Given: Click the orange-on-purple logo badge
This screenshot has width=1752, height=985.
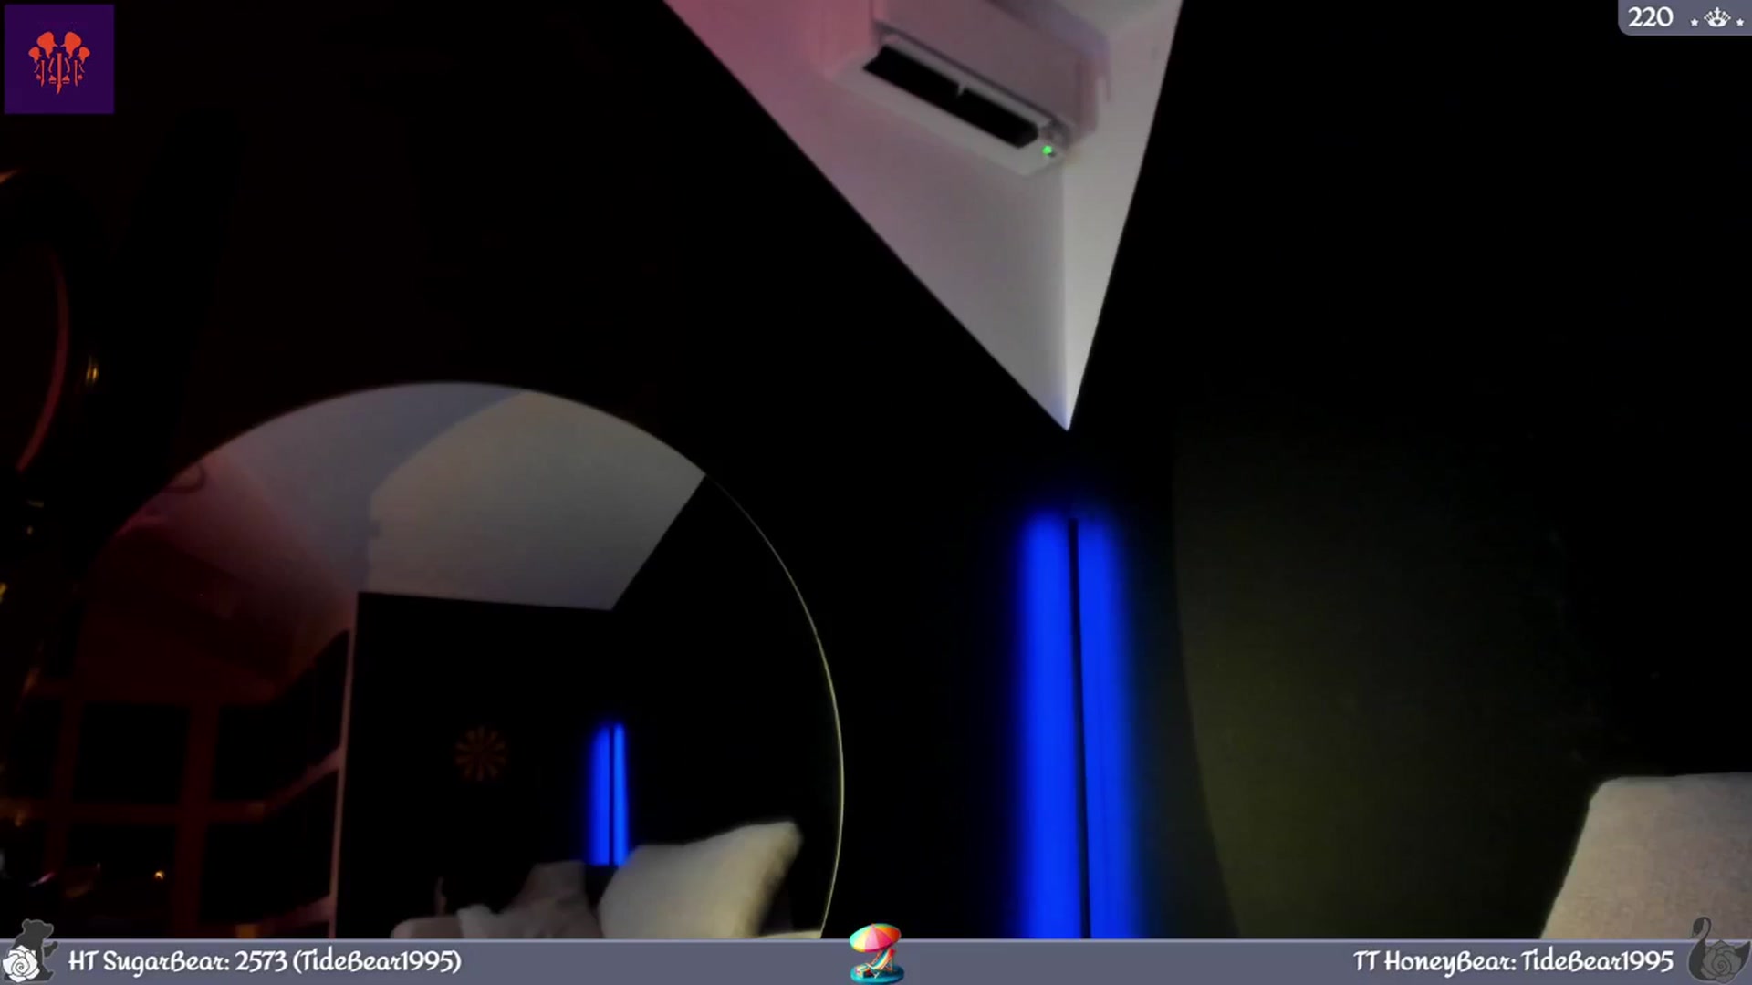Looking at the screenshot, I should 59,59.
